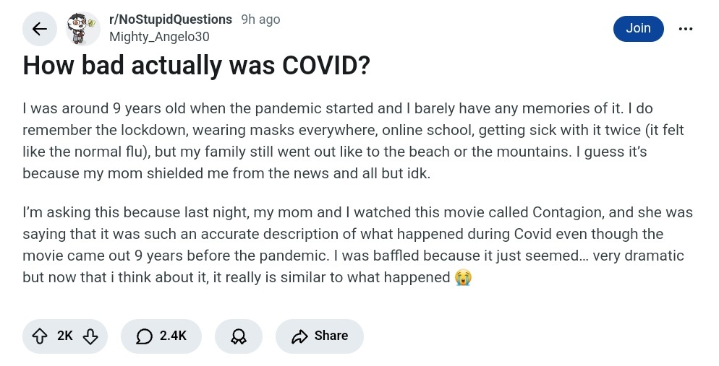719x366 pixels.
Task: Upvote the COVID post
Action: (x=40, y=336)
